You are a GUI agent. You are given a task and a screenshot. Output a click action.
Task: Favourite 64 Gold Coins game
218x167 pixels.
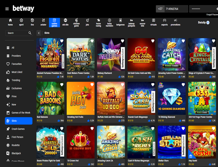153,41
